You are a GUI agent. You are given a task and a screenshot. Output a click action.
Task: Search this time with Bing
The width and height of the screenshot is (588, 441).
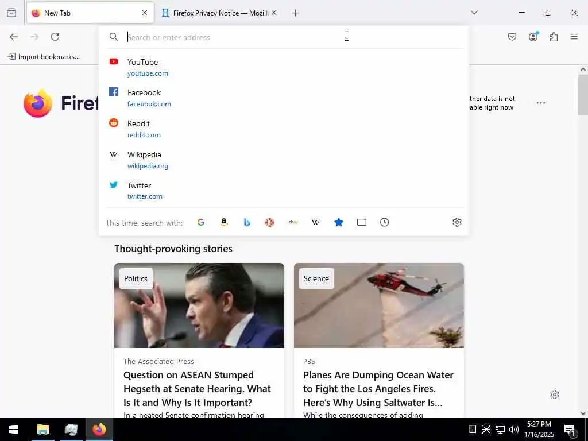tap(247, 222)
